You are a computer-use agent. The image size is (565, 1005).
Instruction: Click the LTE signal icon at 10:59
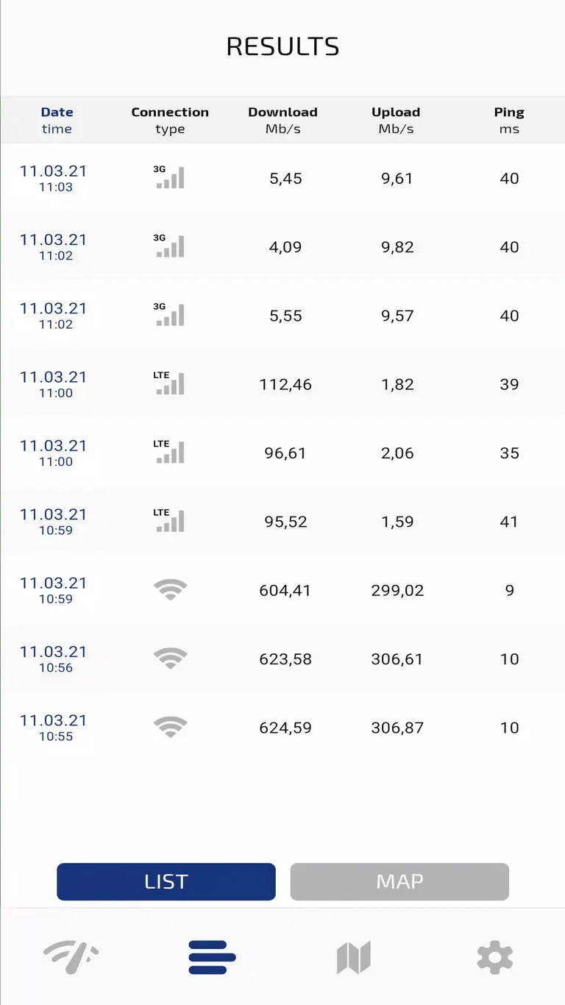[x=170, y=522]
